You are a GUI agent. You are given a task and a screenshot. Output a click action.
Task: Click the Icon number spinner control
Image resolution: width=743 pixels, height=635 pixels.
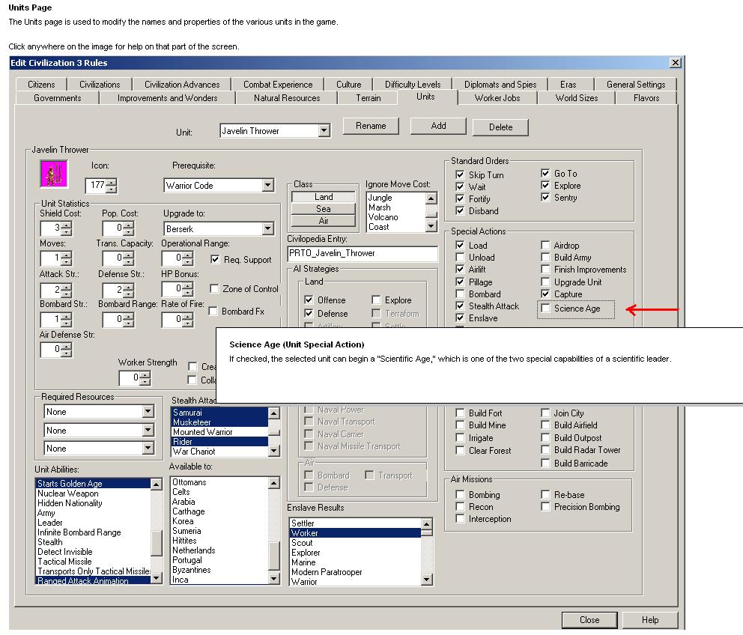click(x=112, y=185)
